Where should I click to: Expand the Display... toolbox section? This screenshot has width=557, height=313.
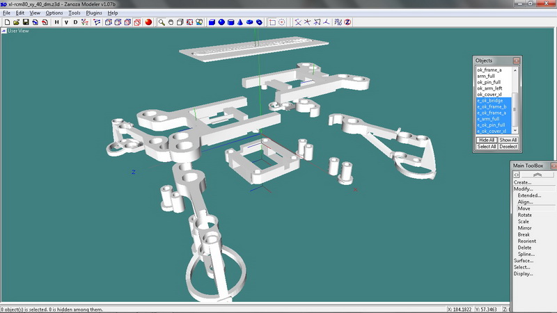click(x=524, y=273)
